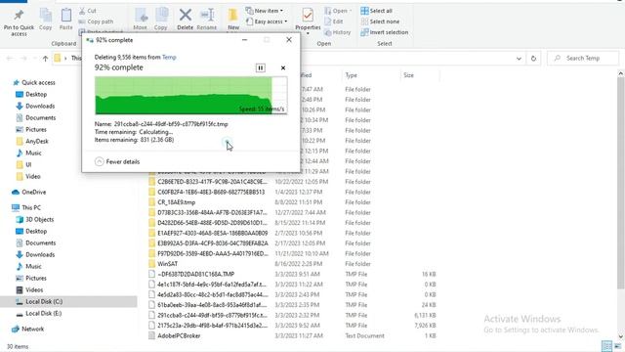Click the Refresh button
Image resolution: width=625 pixels, height=352 pixels.
point(533,59)
